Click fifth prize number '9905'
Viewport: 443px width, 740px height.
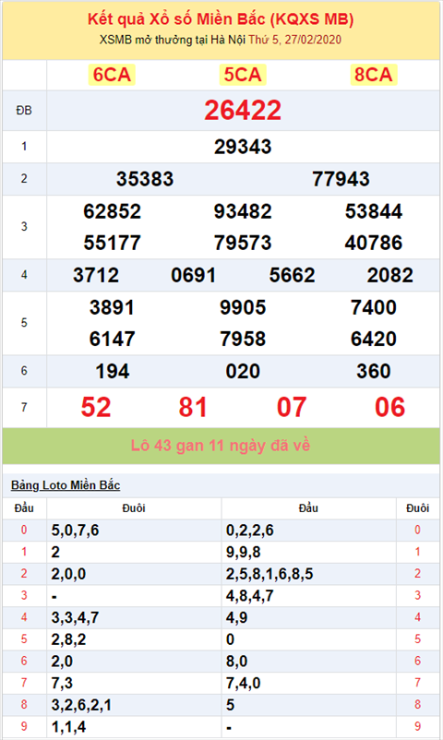point(243,307)
